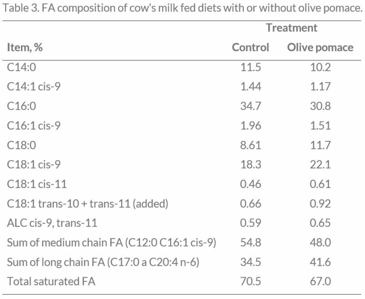Click the C14:0 row label
Image resolution: width=365 pixels, height=299 pixels.
21,67
